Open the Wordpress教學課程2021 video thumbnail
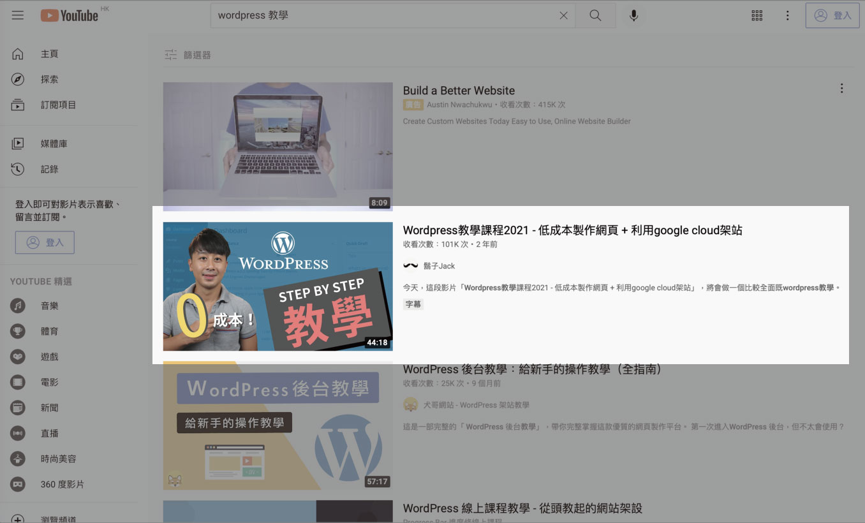Image resolution: width=865 pixels, height=523 pixels. (277, 286)
